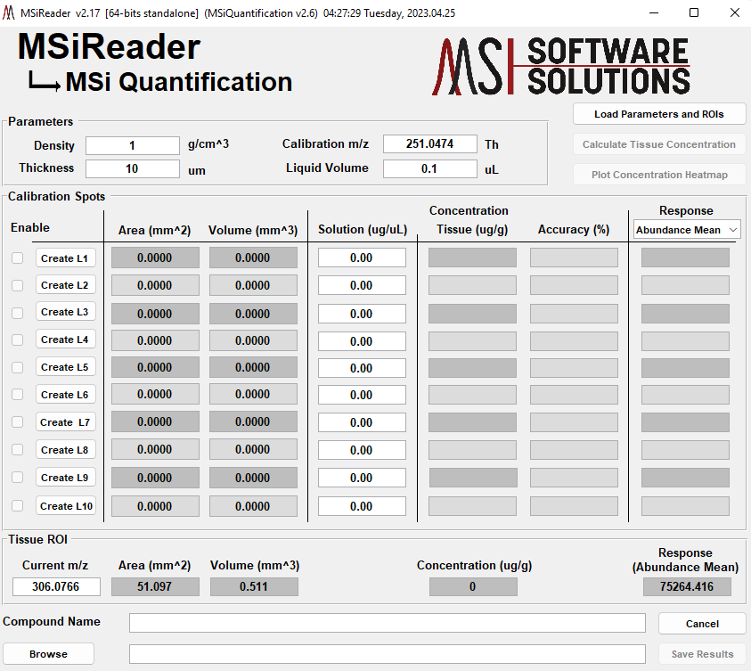The image size is (751, 671).
Task: Click the Create L10 button
Action: (66, 506)
